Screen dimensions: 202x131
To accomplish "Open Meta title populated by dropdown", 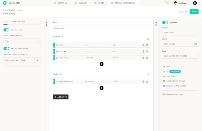I will click(22, 41).
